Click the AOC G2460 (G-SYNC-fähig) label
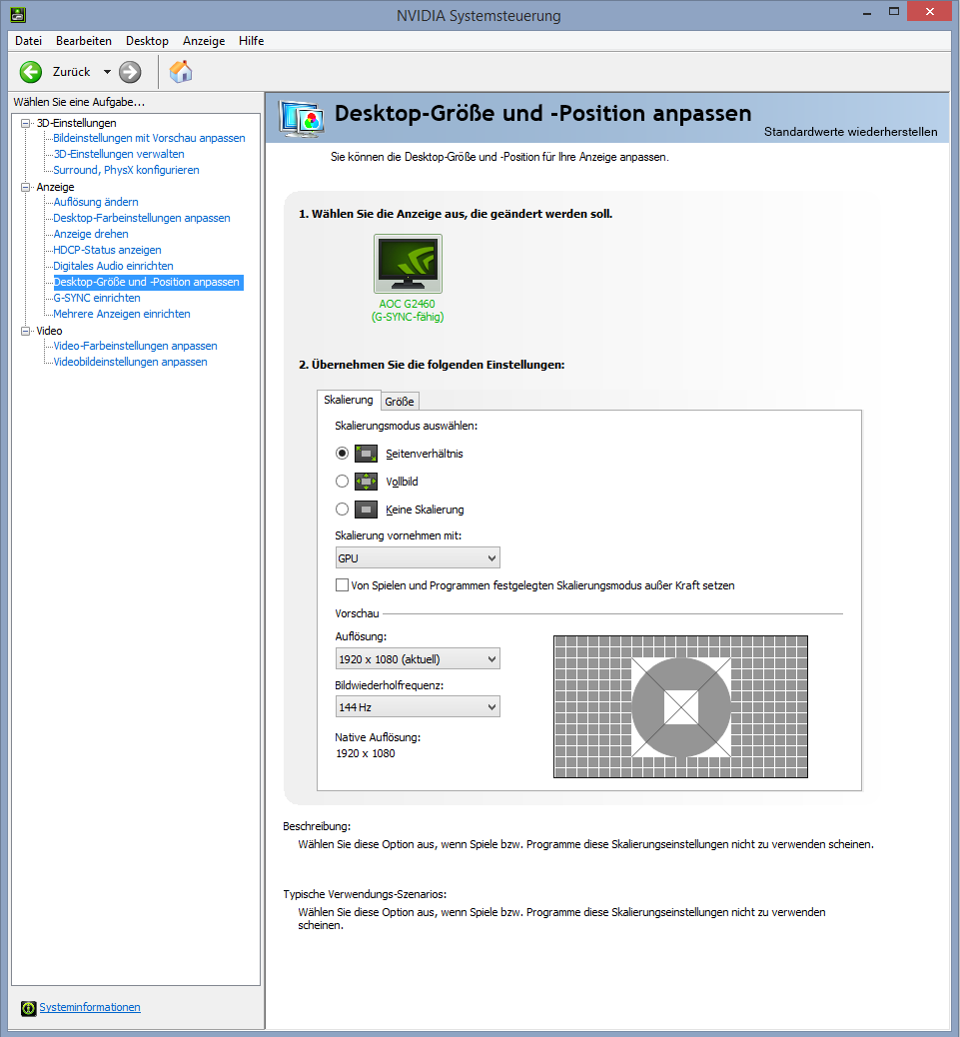 coord(408,310)
